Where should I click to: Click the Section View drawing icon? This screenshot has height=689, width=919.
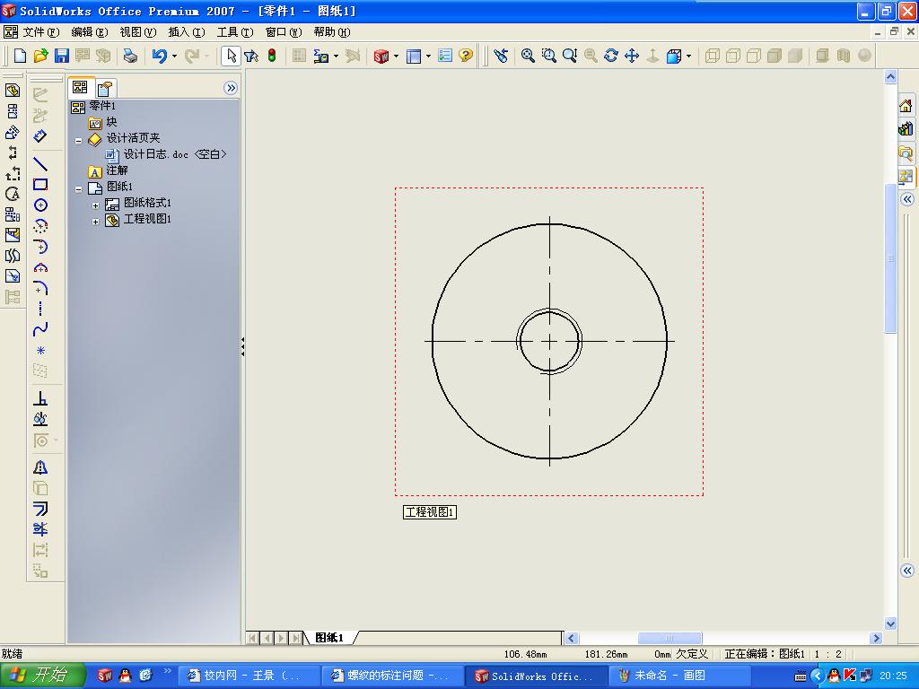tap(13, 153)
